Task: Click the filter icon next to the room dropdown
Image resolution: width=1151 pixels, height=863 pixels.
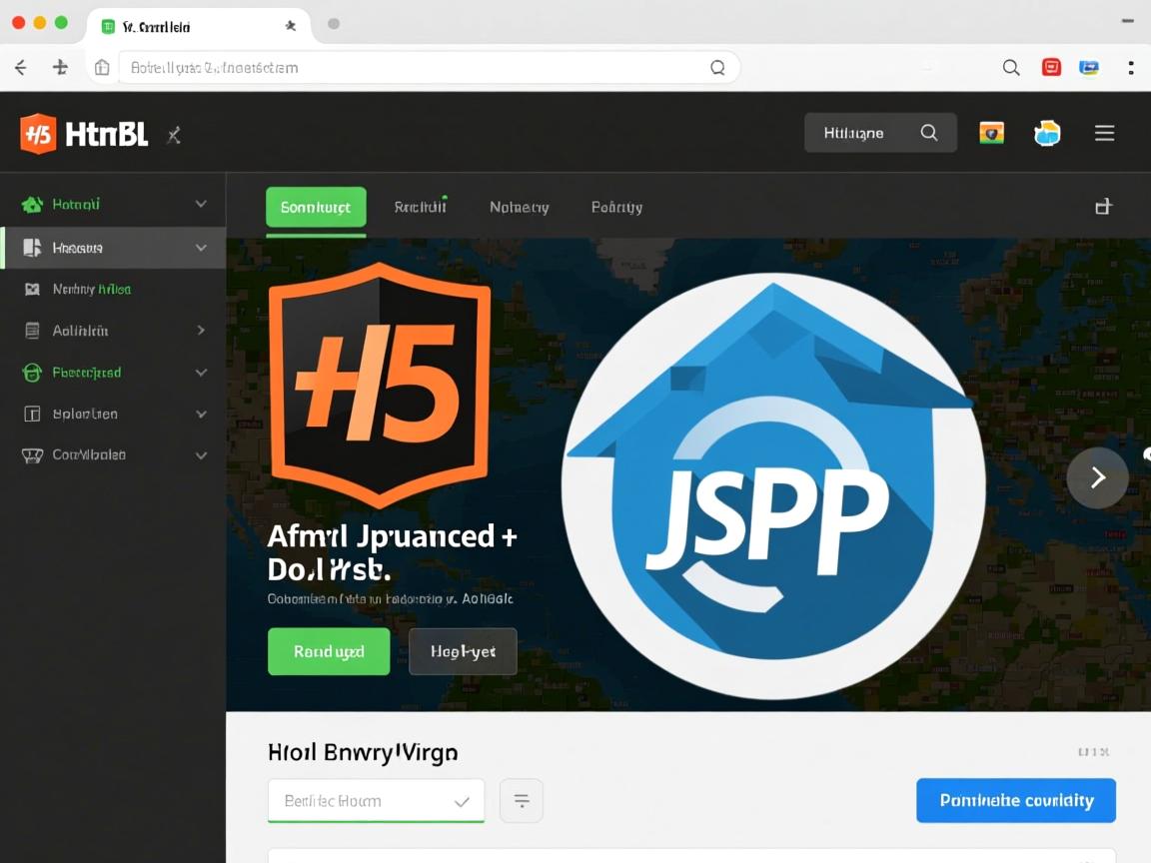Action: pyautogui.click(x=522, y=800)
